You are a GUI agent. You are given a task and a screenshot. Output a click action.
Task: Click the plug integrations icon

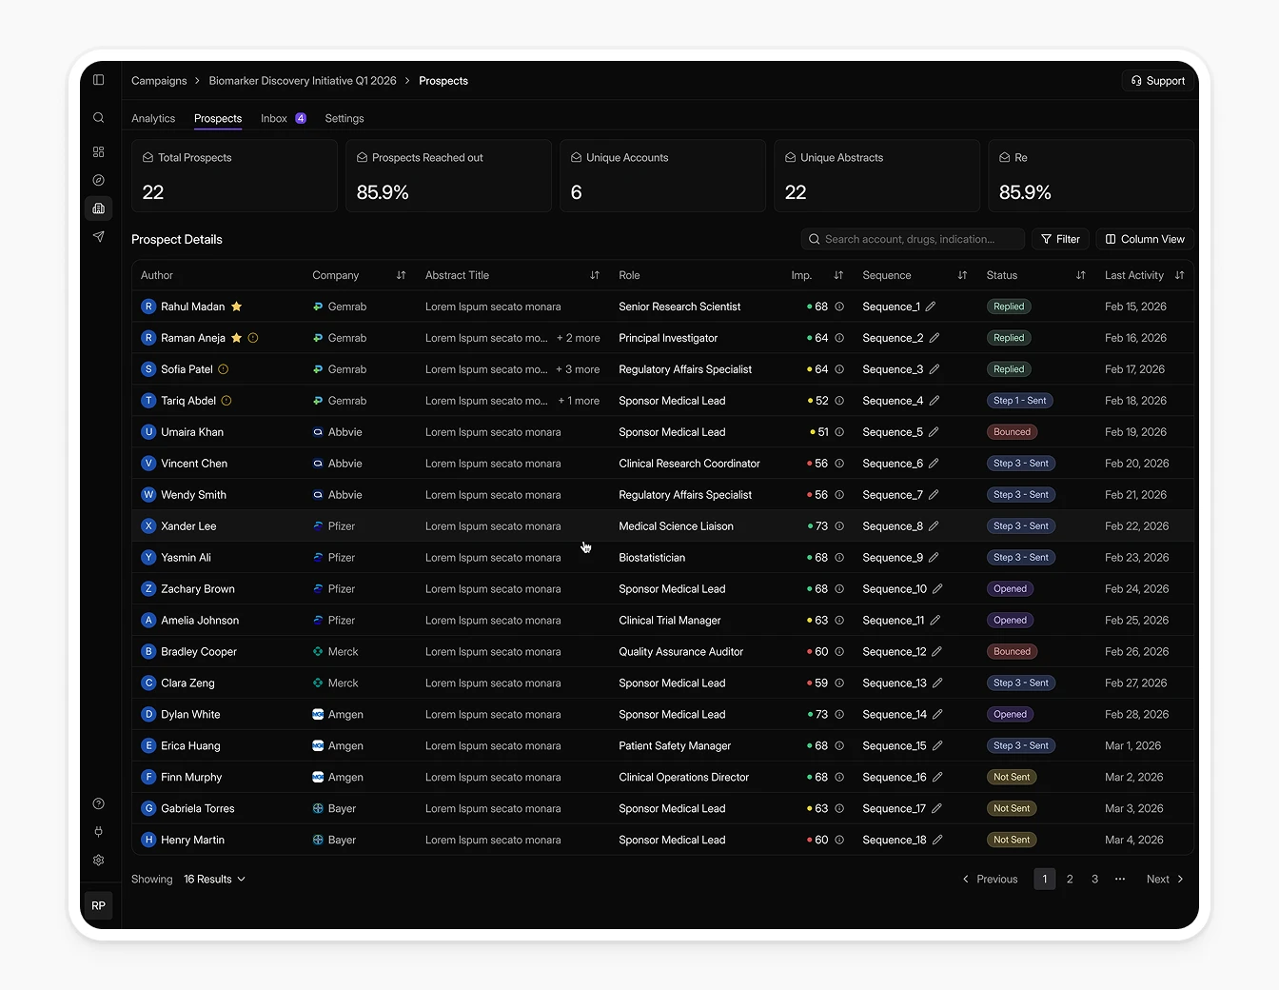click(98, 832)
